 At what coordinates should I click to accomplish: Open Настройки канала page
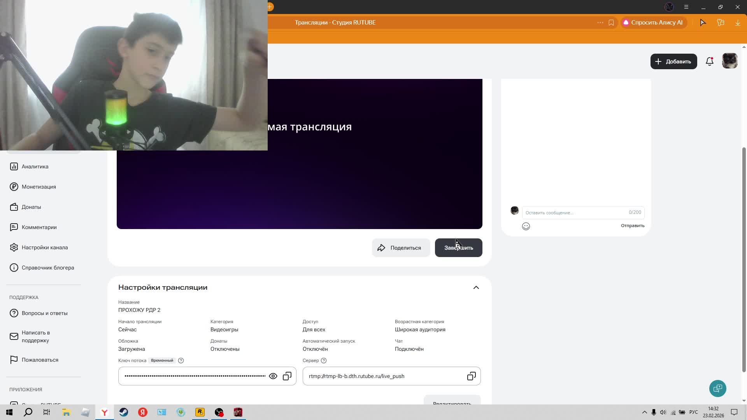[44, 247]
